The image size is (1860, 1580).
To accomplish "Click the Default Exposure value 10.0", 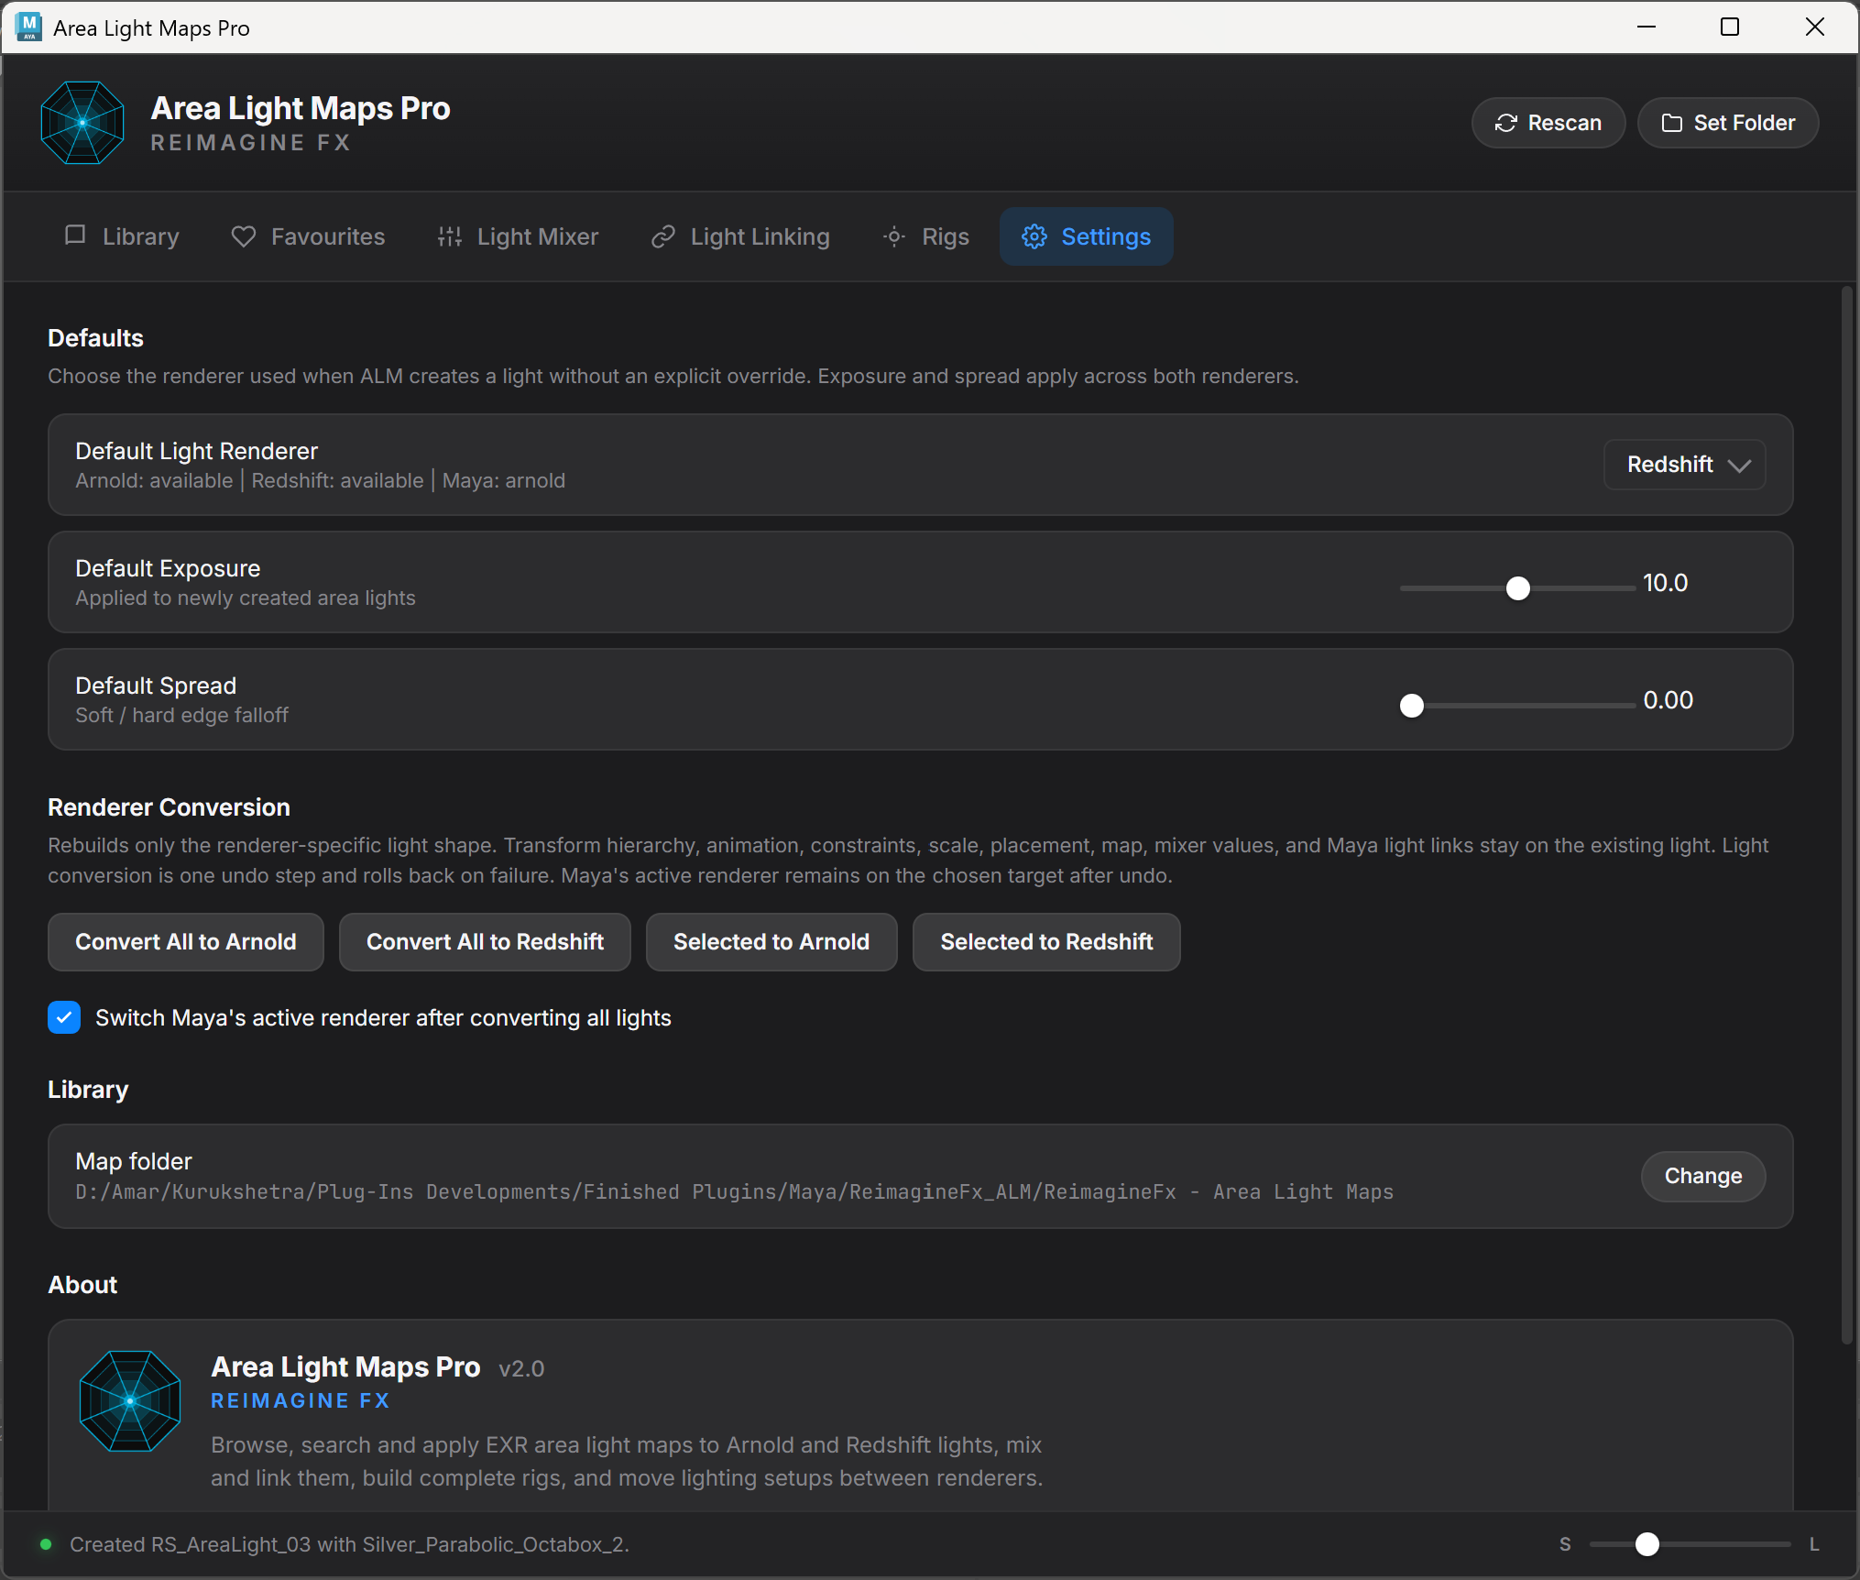I will (1665, 583).
